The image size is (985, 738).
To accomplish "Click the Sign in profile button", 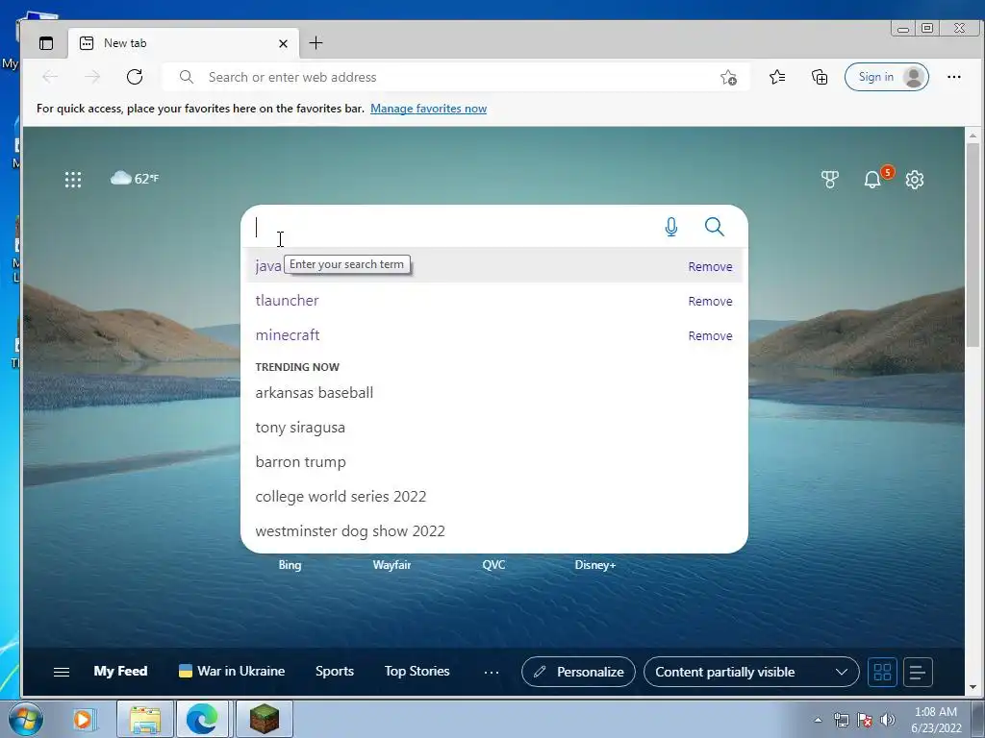I will 886,77.
